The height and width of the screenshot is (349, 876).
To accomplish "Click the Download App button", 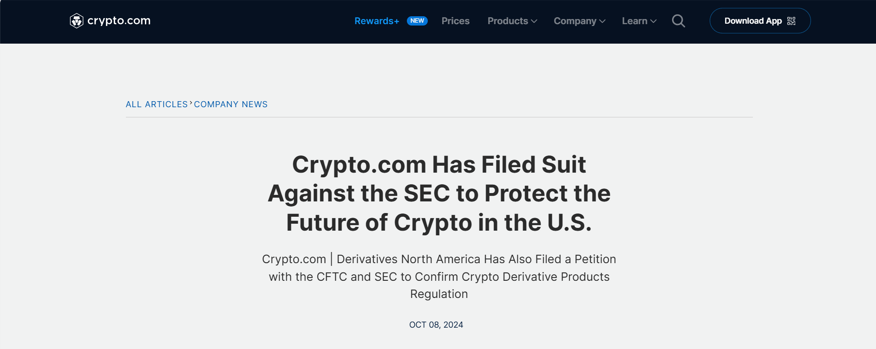I will click(x=760, y=21).
